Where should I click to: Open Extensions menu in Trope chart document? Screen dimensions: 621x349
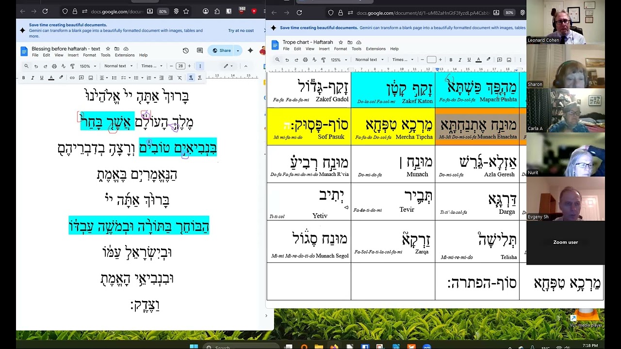(x=376, y=49)
